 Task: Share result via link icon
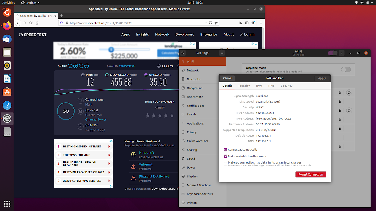[70, 66]
